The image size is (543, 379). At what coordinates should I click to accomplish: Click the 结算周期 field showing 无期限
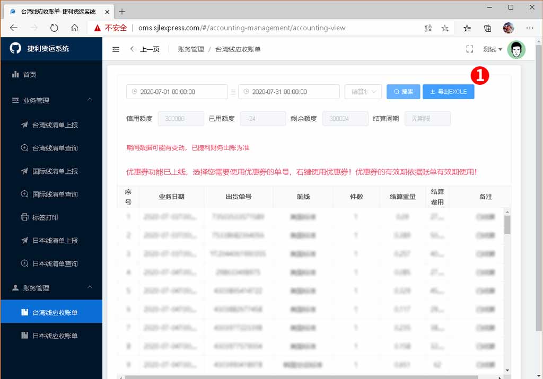pyautogui.click(x=427, y=119)
